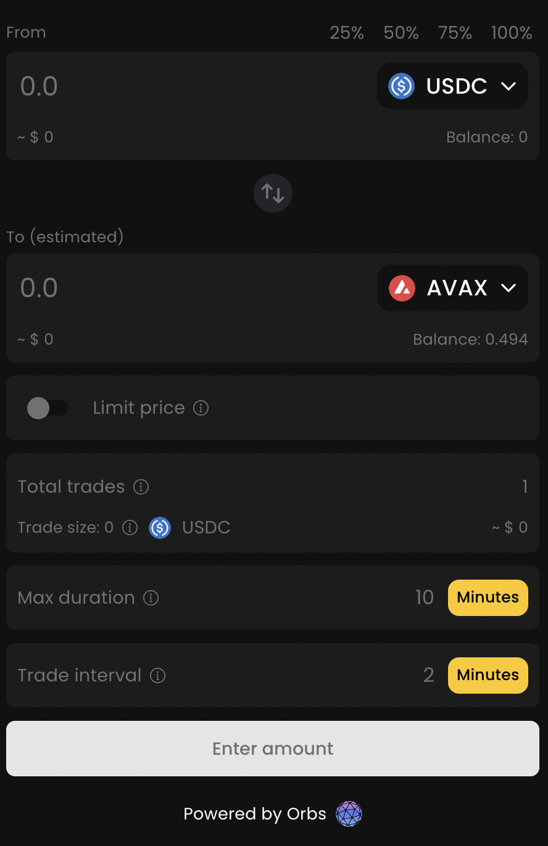Open Max duration Minutes unit selector

[x=488, y=598]
